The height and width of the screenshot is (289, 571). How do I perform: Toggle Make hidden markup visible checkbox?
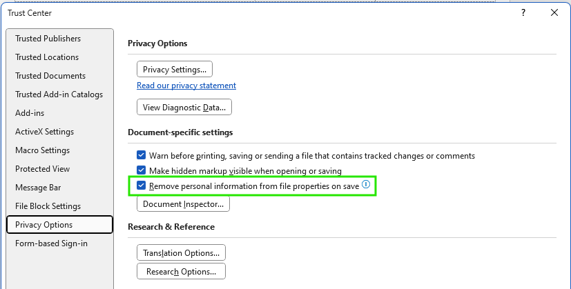[x=142, y=170]
